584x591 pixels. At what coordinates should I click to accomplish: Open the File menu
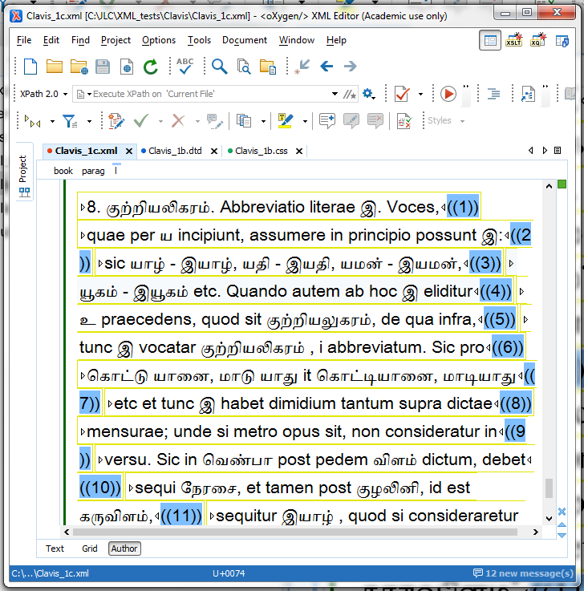pyautogui.click(x=24, y=40)
